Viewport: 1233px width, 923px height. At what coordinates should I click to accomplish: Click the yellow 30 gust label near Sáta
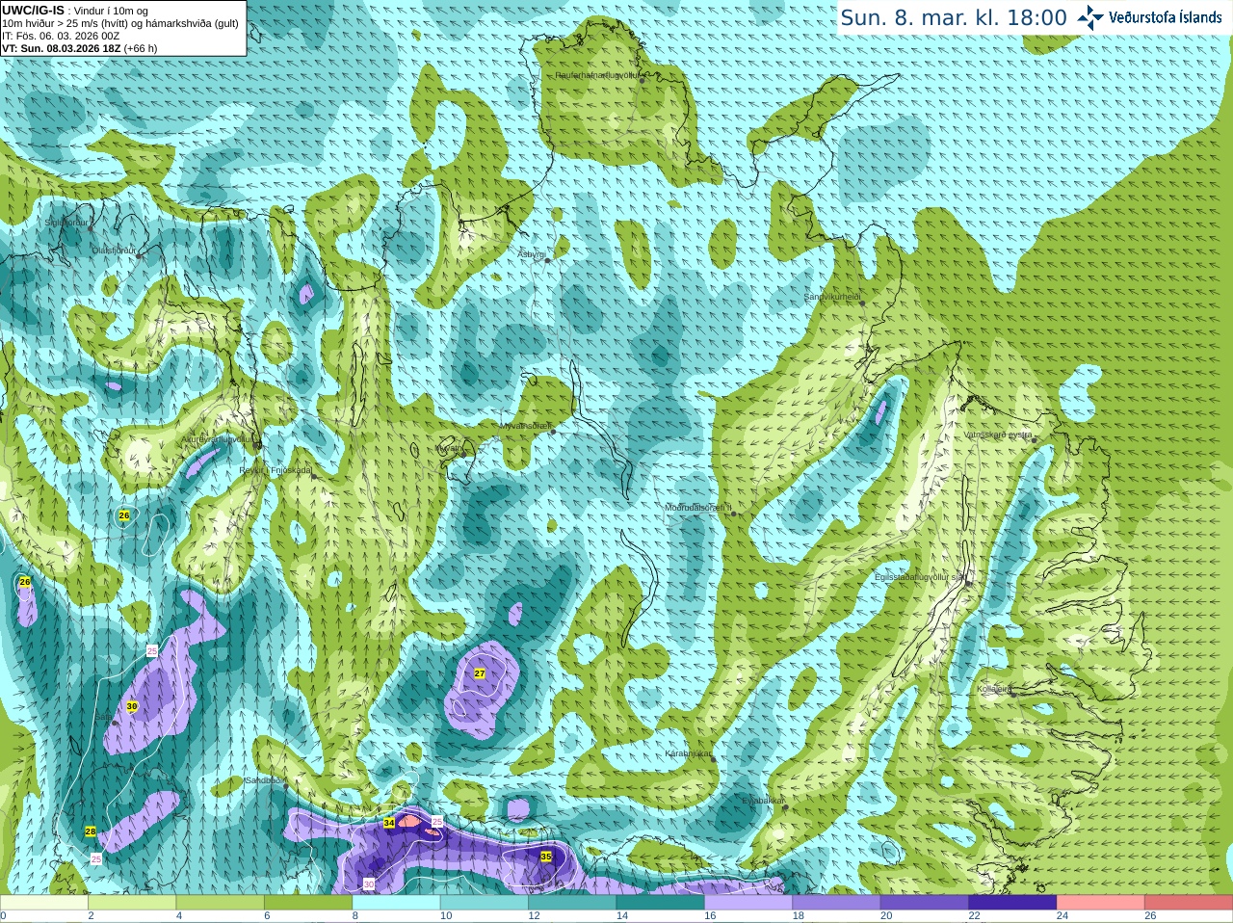point(132,706)
